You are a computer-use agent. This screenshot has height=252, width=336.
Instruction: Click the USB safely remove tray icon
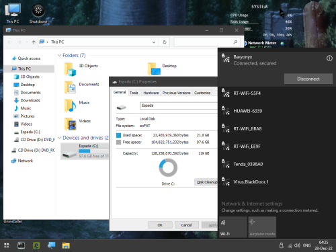pyautogui.click(x=282, y=245)
